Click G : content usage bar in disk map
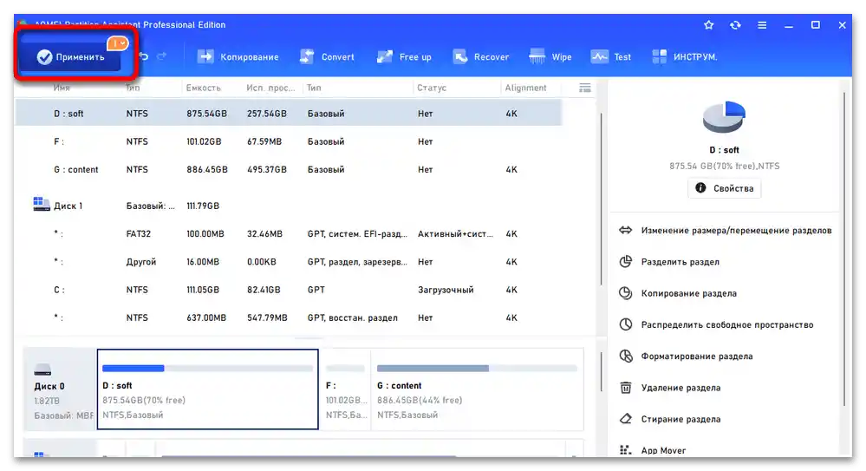The image size is (866, 471). [477, 368]
